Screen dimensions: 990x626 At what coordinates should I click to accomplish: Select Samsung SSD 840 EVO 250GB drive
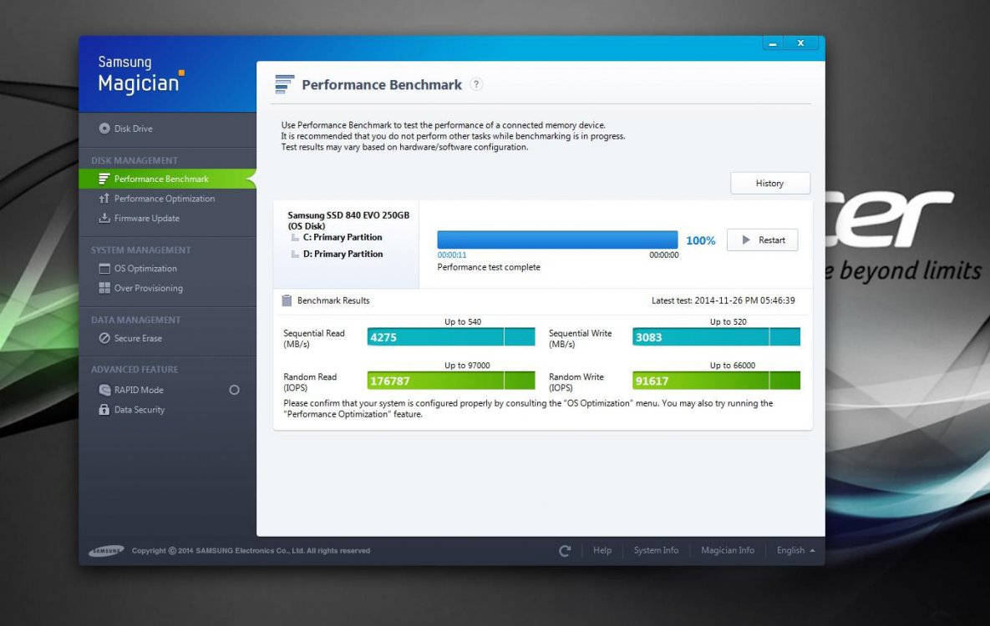(348, 220)
